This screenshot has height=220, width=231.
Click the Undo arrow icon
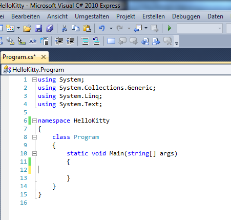tap(102, 28)
